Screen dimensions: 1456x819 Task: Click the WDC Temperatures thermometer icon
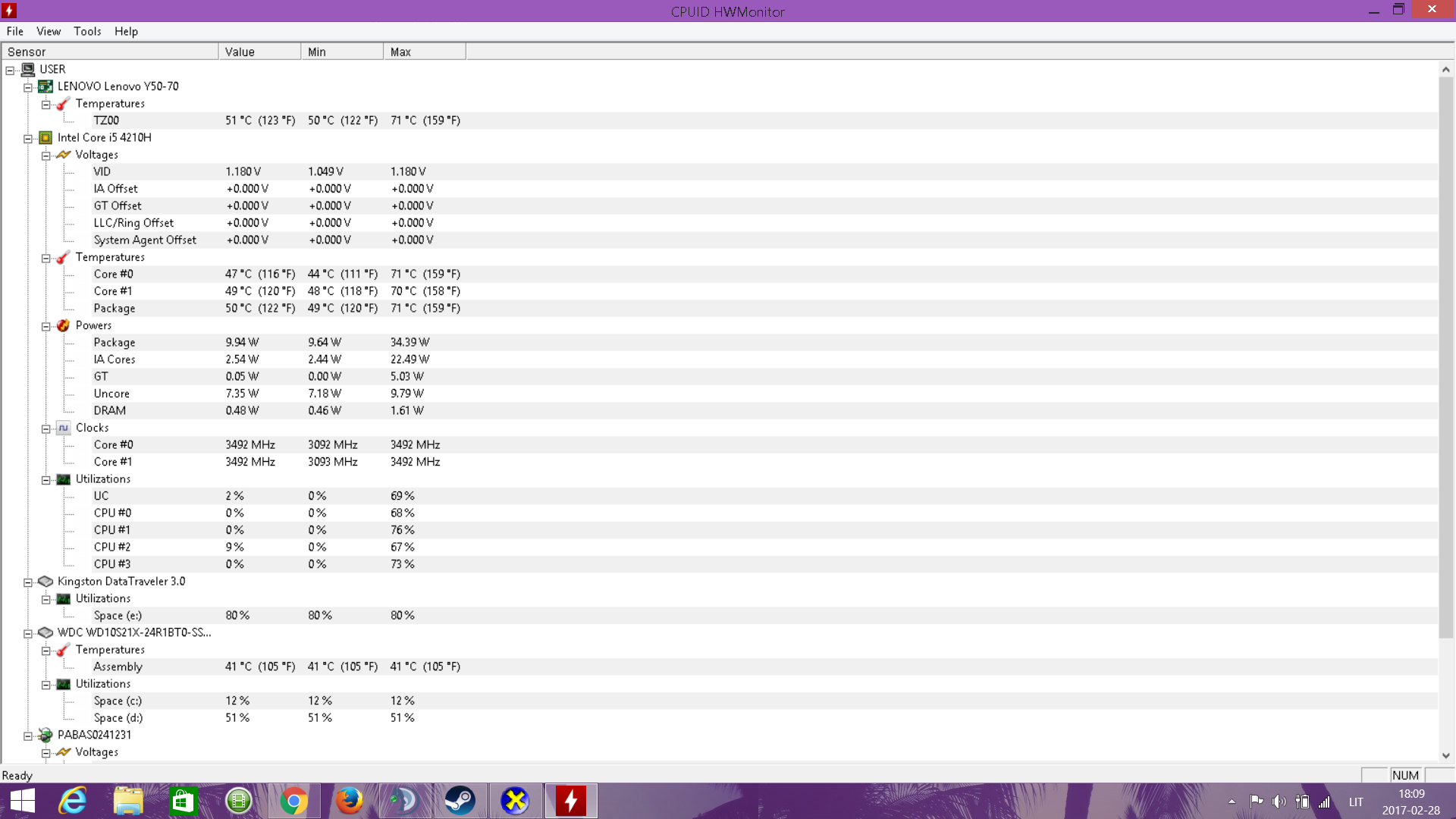pos(64,650)
